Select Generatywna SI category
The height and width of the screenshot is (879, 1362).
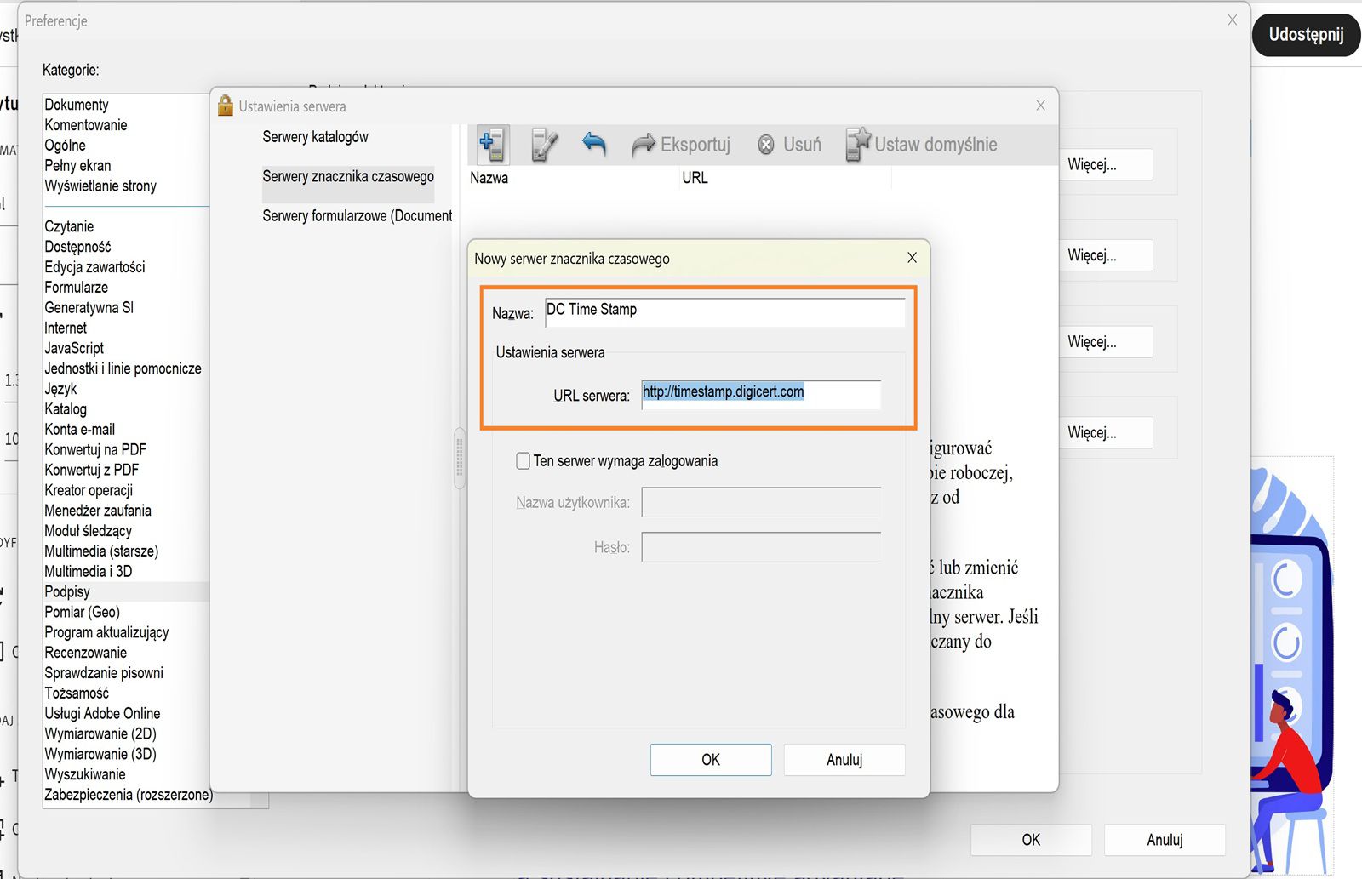coord(89,308)
